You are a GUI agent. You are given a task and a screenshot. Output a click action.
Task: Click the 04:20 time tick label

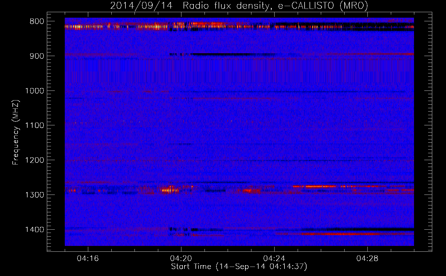point(181,259)
